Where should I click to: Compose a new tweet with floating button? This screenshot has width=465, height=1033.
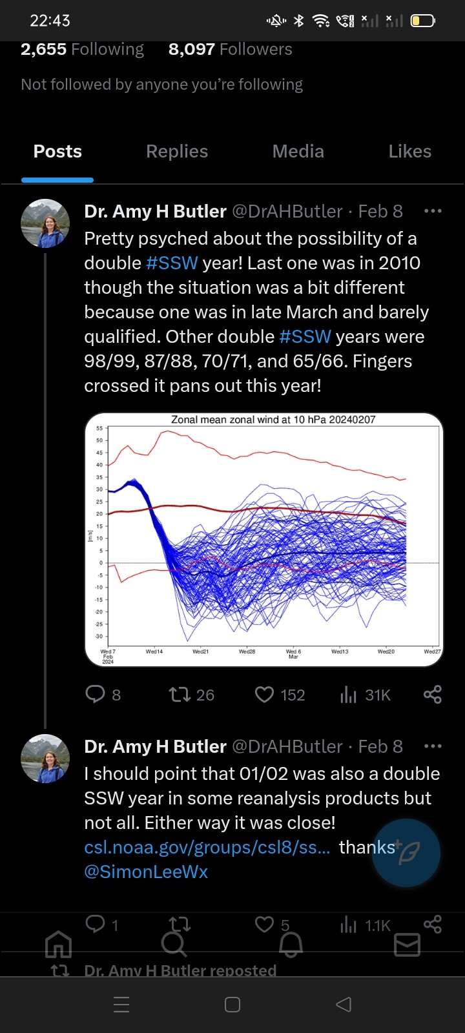[x=406, y=852]
